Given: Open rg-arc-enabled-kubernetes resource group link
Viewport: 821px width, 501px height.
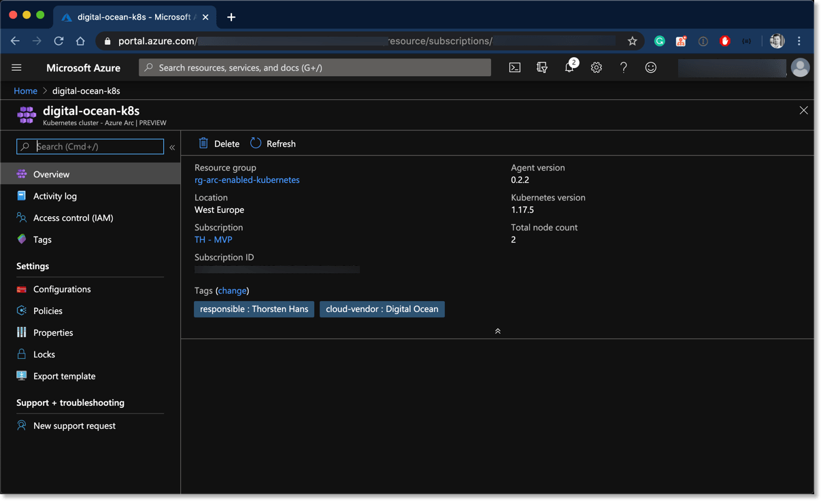Looking at the screenshot, I should pos(247,180).
